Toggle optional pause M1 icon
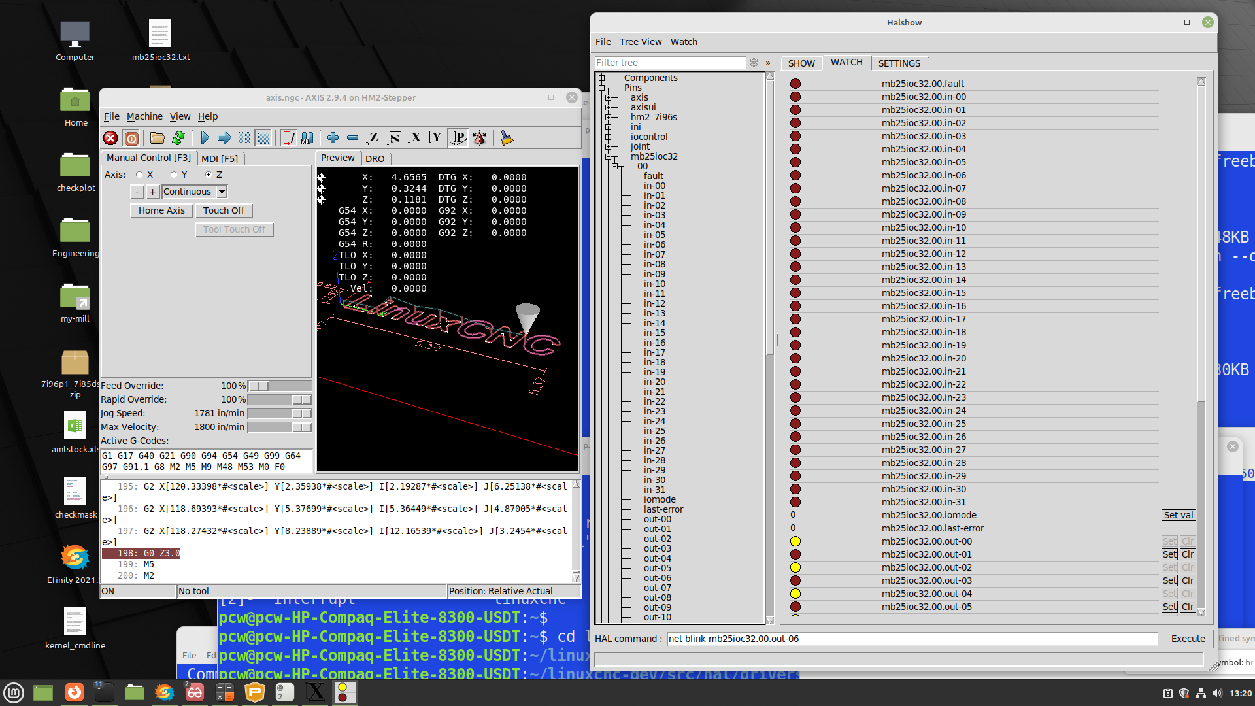 (x=307, y=138)
